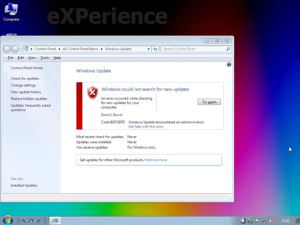The height and width of the screenshot is (225, 300).
Task: Click Switch between windows quick launch icon
Action: point(31,221)
